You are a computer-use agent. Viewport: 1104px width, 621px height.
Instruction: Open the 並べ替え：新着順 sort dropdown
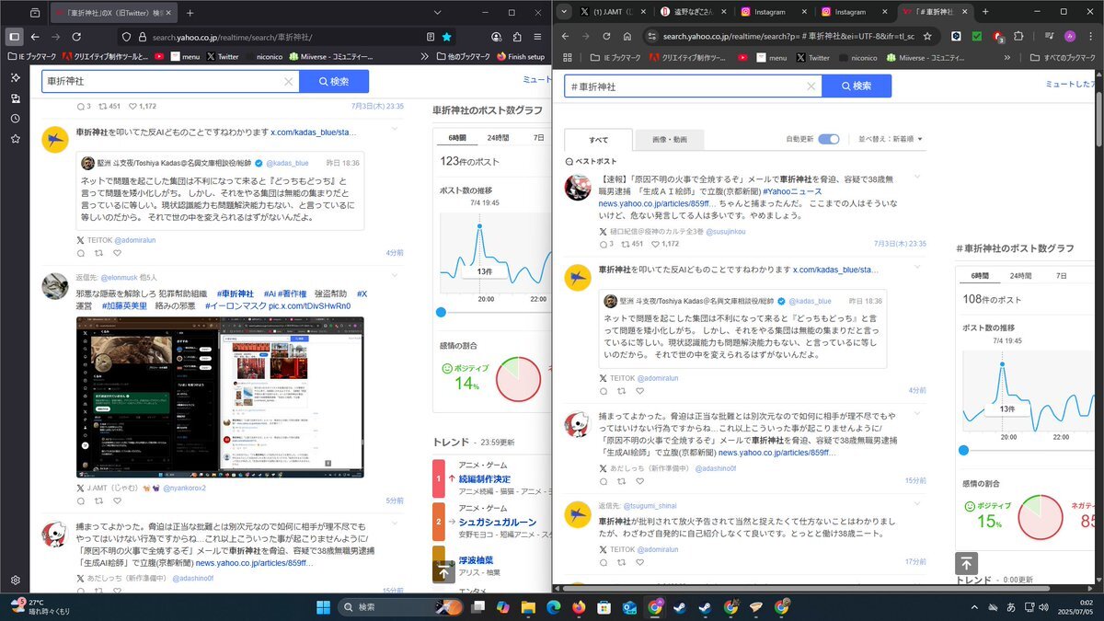pyautogui.click(x=890, y=139)
